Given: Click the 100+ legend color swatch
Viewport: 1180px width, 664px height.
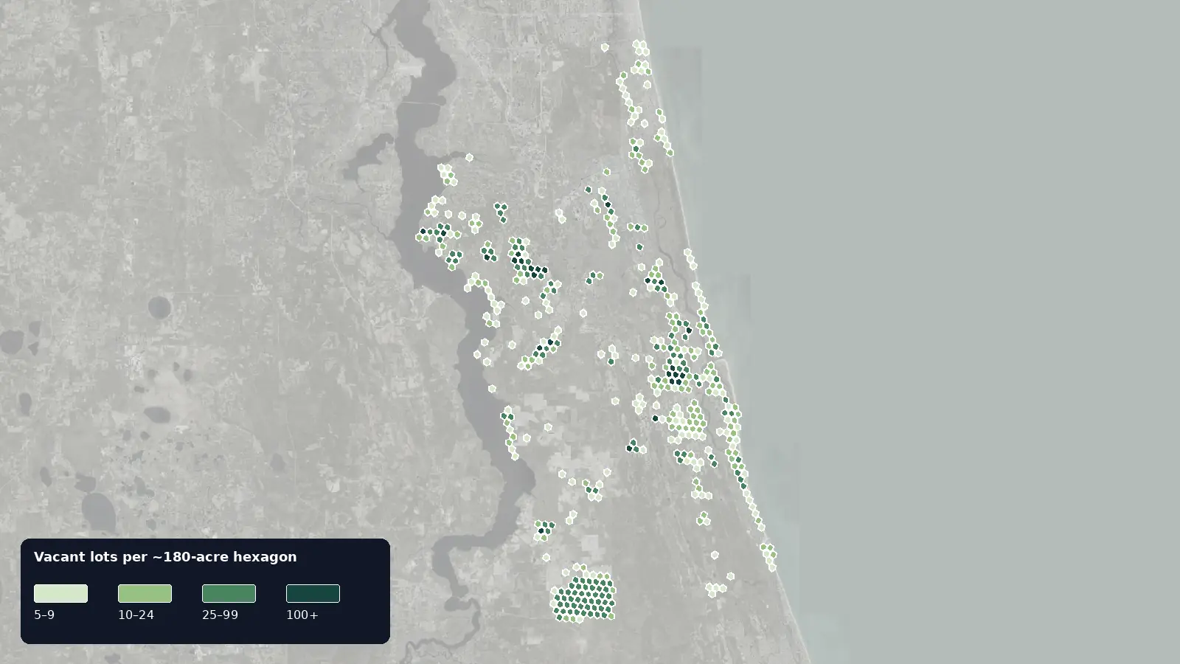Looking at the screenshot, I should 313,593.
